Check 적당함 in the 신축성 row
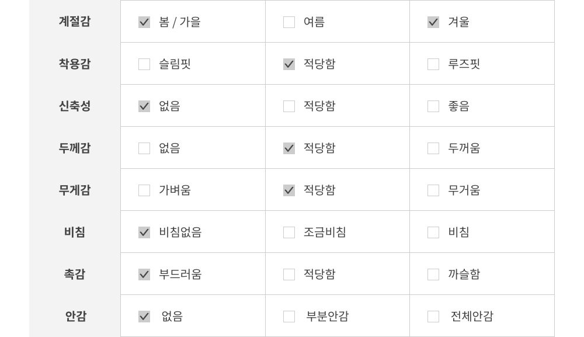 pyautogui.click(x=289, y=106)
